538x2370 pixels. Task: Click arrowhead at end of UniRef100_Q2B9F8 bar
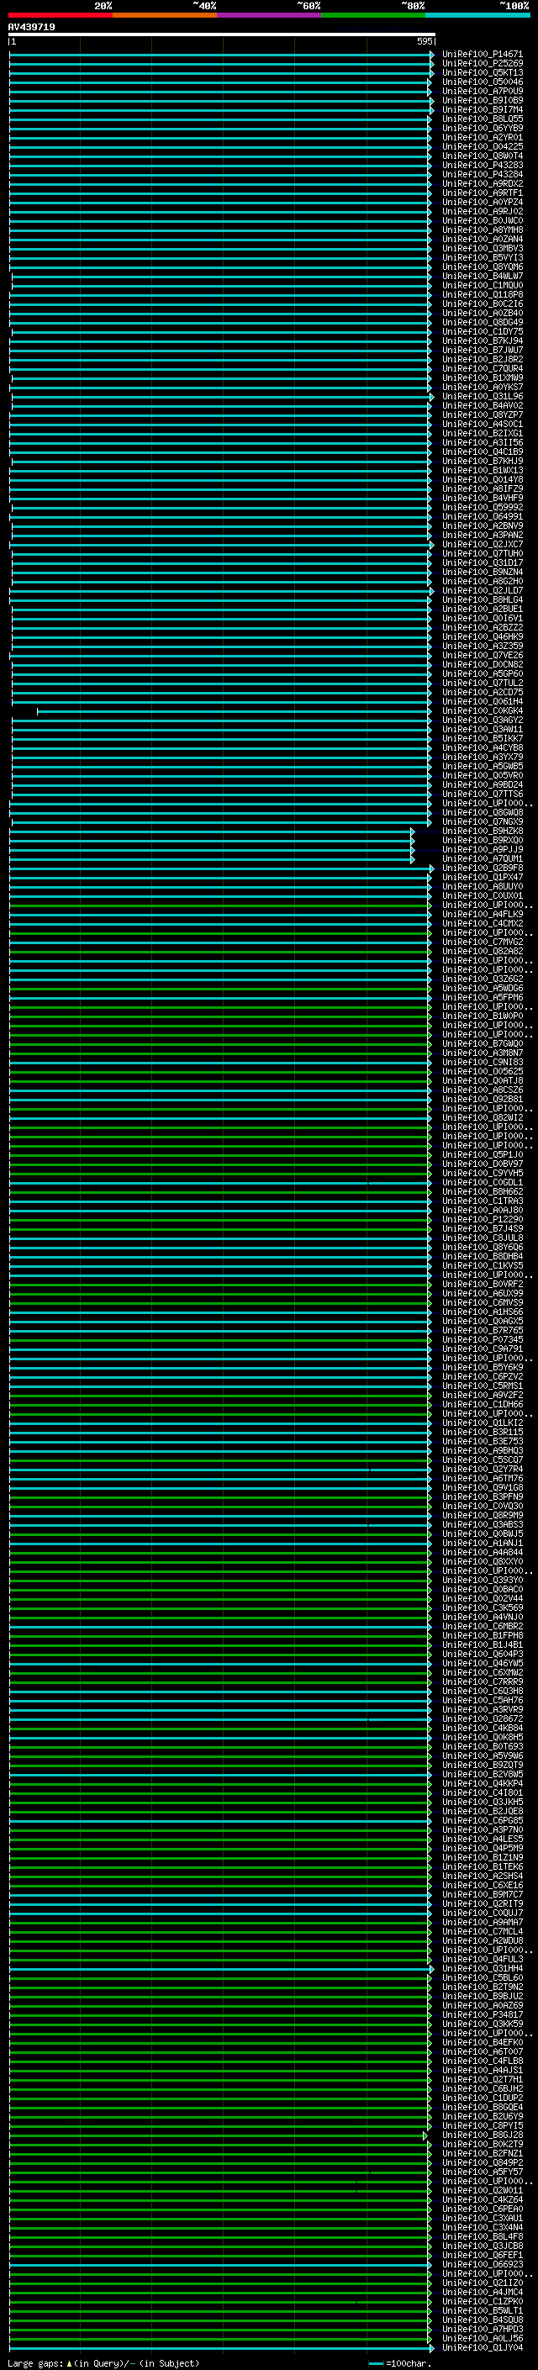click(431, 868)
